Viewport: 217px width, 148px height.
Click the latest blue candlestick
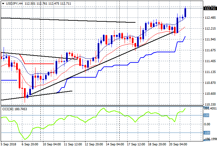click(185, 13)
